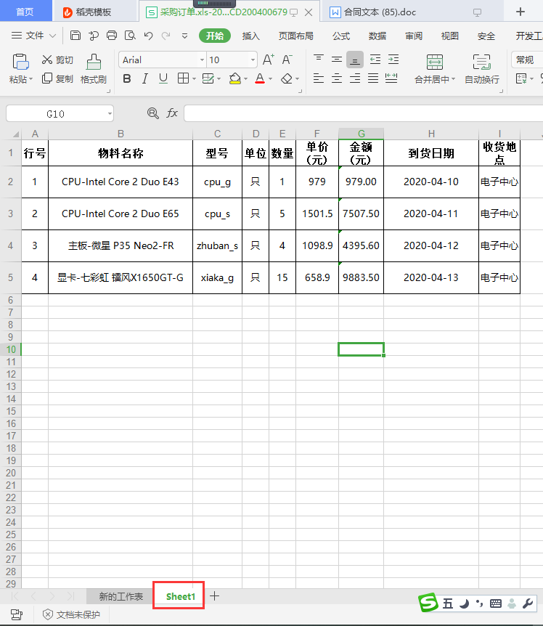Expand the font size dropdown showing 10
The height and width of the screenshot is (626, 543).
click(x=253, y=60)
